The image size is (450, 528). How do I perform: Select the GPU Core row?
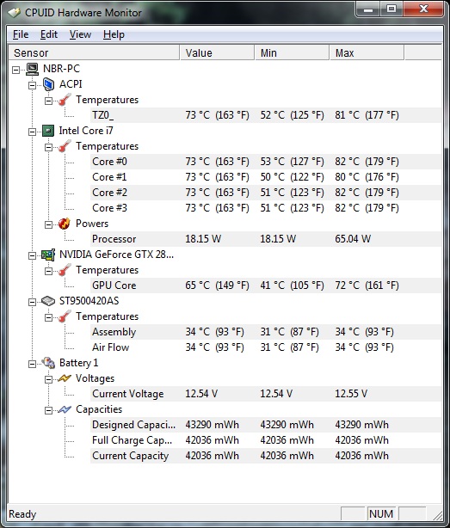(266, 285)
